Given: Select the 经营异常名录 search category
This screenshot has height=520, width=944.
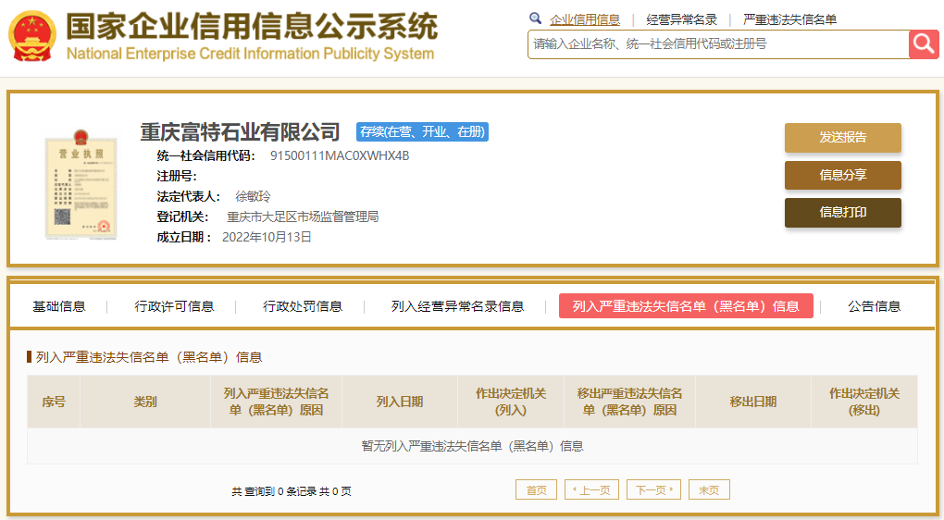Looking at the screenshot, I should point(681,19).
